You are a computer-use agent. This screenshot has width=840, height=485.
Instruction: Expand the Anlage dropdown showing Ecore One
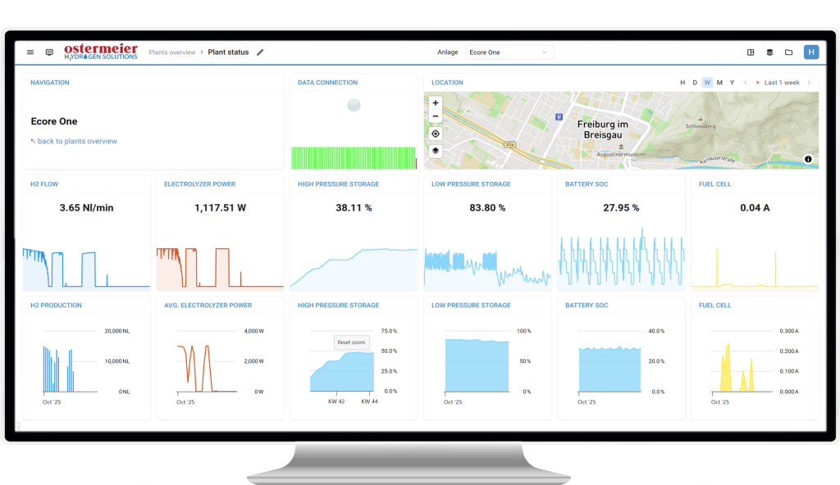(509, 52)
